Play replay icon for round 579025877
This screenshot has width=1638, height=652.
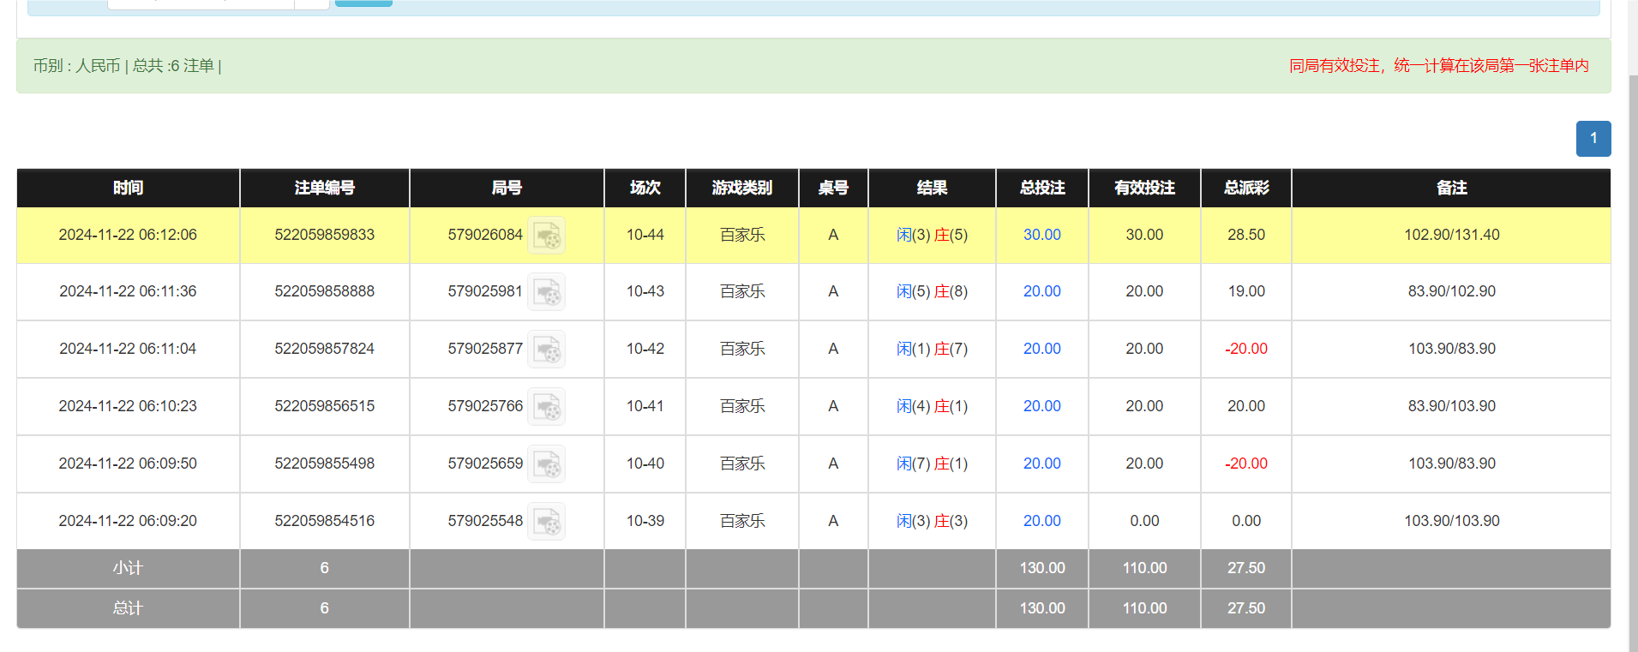click(x=546, y=350)
